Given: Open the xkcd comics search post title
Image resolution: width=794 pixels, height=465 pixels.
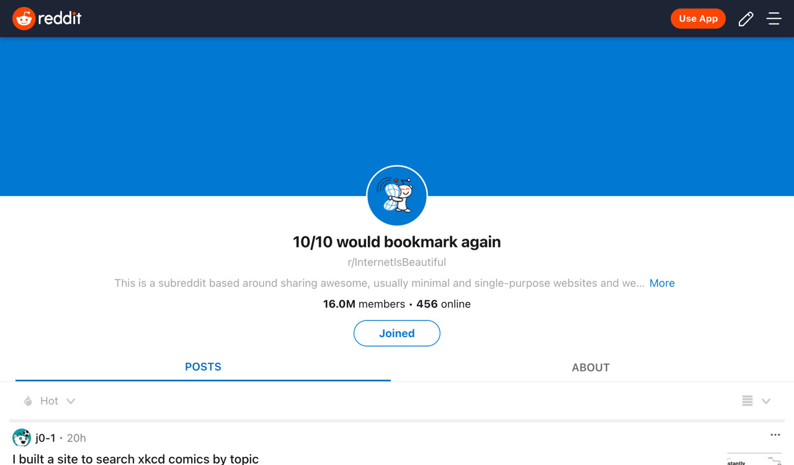Looking at the screenshot, I should (135, 459).
